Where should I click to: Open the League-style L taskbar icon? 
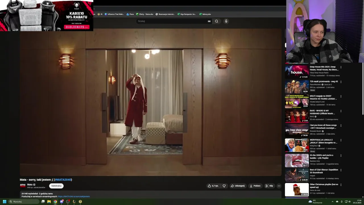(x=74, y=202)
